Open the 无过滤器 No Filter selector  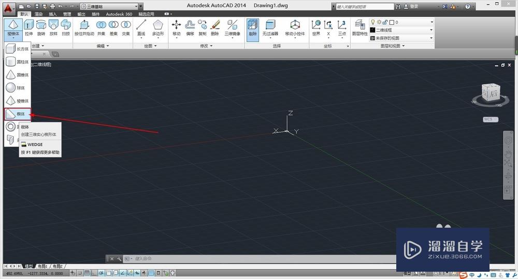(x=270, y=28)
